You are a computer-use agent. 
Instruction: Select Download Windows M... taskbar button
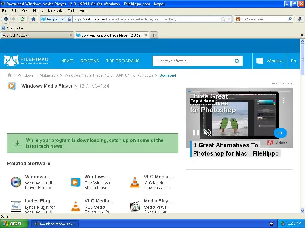(x=55, y=224)
